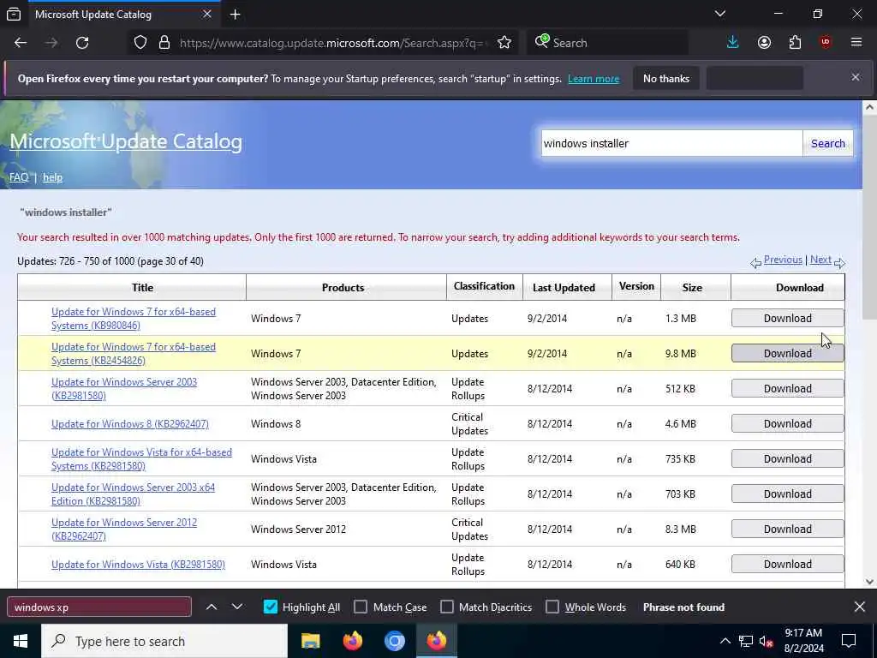
Task: Click the Firefox Search box in toolbar
Action: point(607,43)
